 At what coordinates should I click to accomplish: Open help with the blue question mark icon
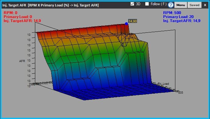point(171,5)
